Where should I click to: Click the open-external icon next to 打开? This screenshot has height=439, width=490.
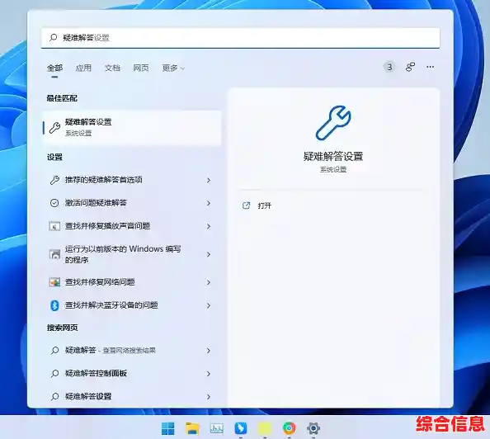coord(247,205)
